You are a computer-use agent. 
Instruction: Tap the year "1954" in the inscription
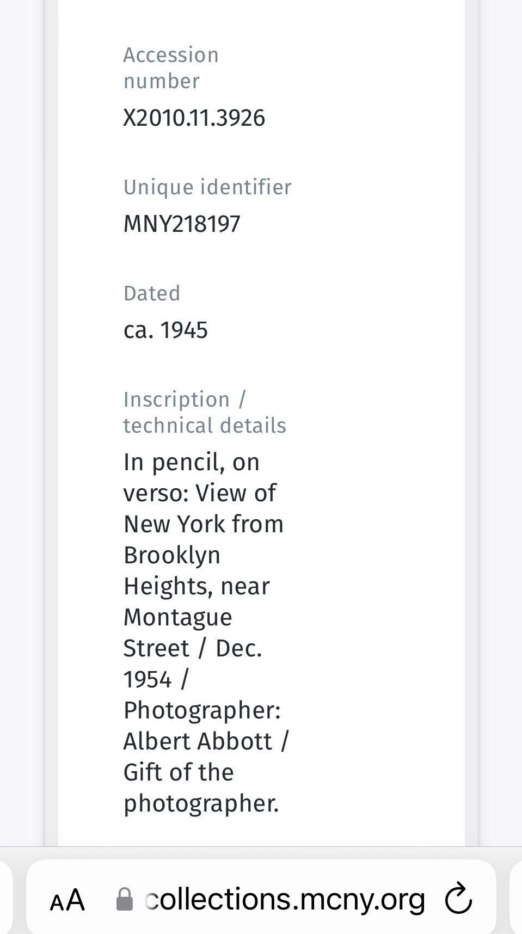point(148,679)
